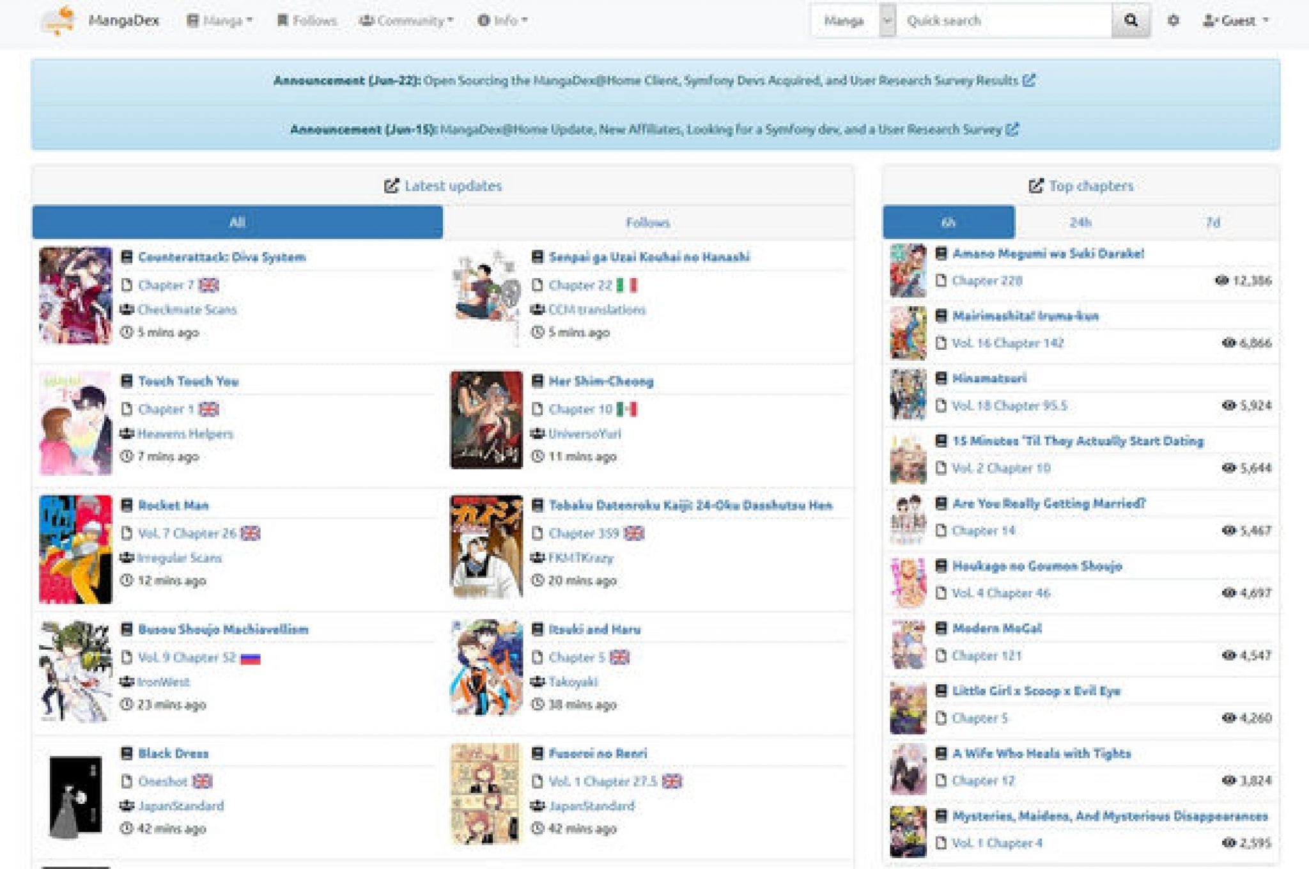Open Senpai ga Uzai Kouhai no Hanashi
The height and width of the screenshot is (869, 1309).
tap(649, 257)
